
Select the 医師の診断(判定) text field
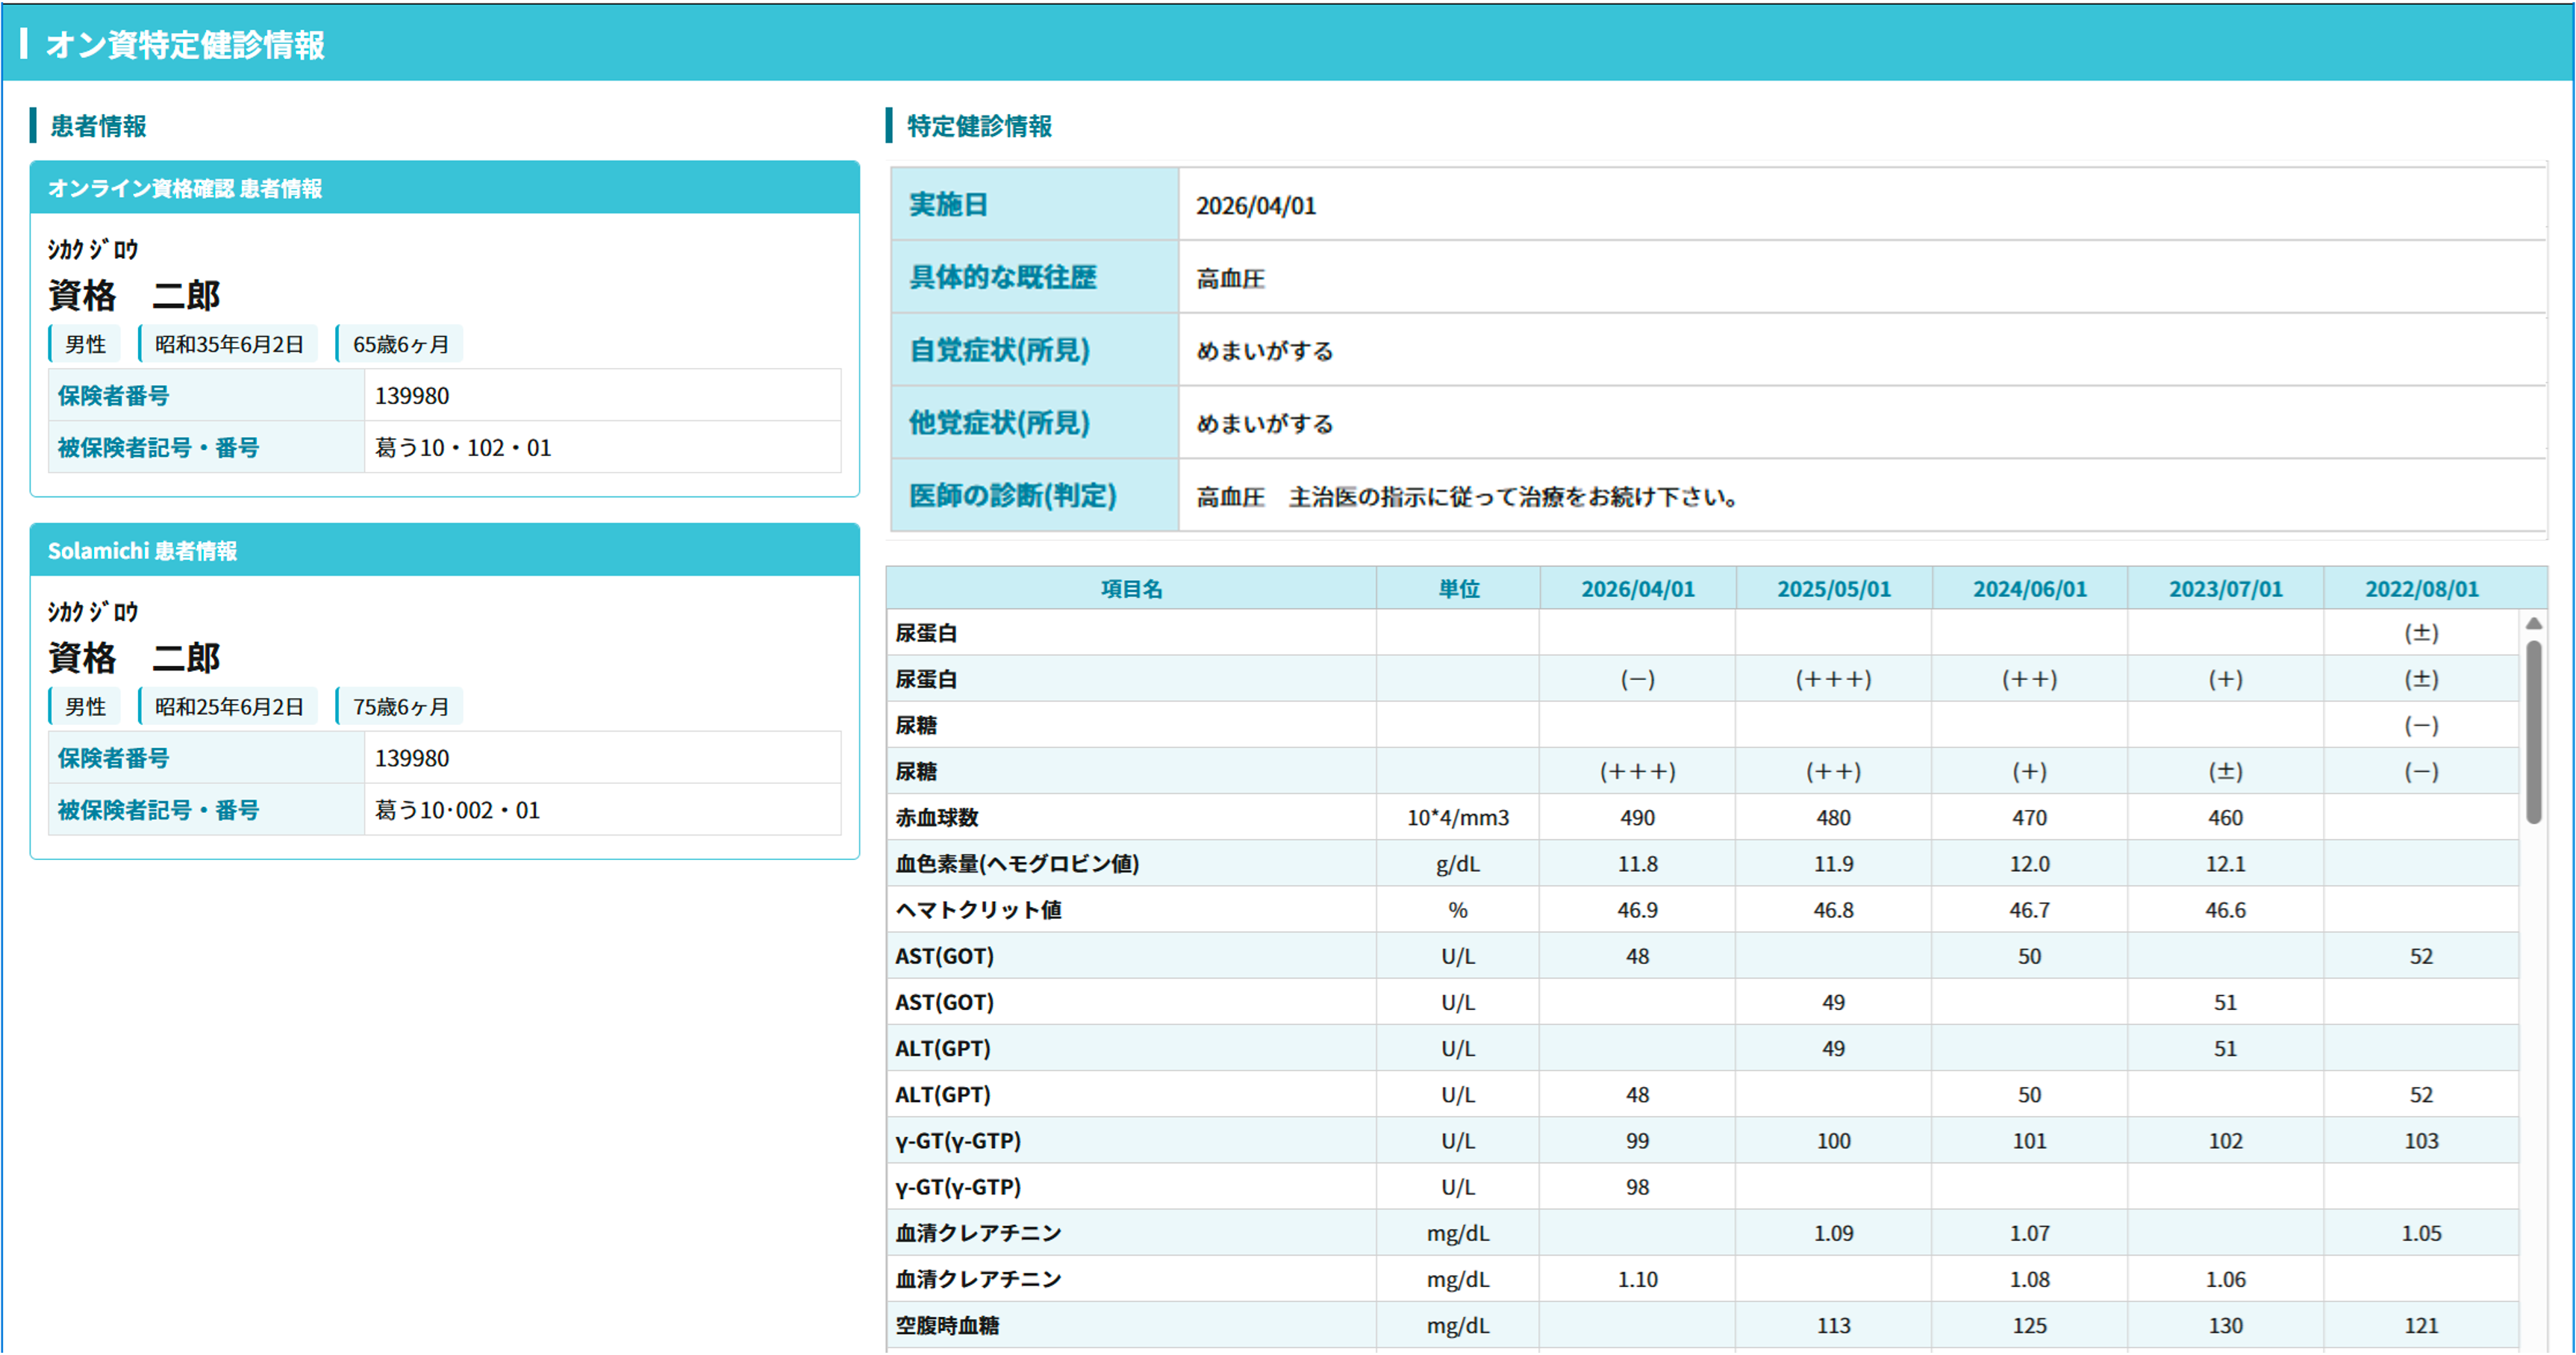coord(1466,497)
